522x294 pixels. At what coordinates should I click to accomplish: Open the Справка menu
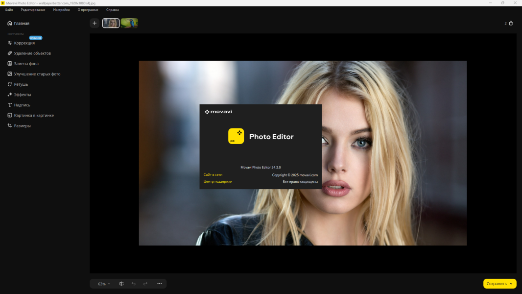[x=113, y=10]
